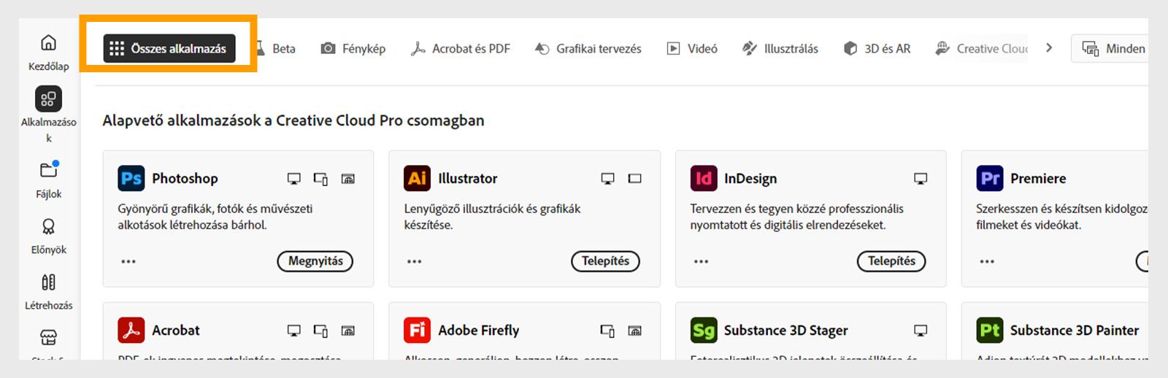Click the Illustrator Ai app icon
This screenshot has width=1168, height=378.
[x=418, y=178]
